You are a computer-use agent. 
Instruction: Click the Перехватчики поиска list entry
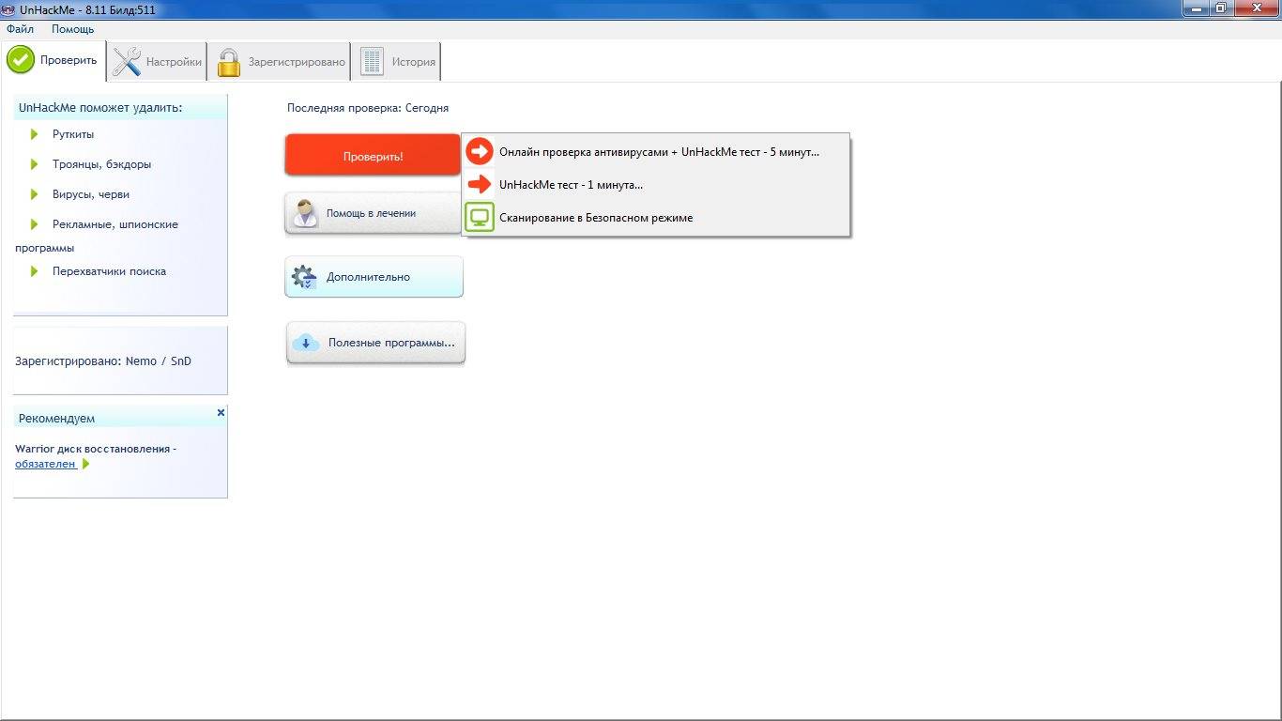[x=109, y=271]
